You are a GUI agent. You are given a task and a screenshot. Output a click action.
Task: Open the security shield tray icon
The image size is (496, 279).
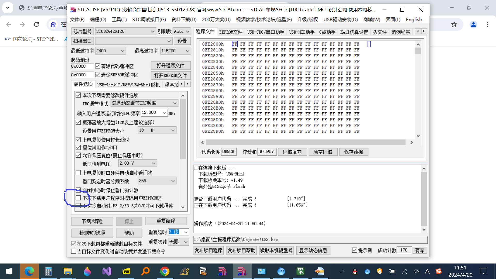(379, 271)
